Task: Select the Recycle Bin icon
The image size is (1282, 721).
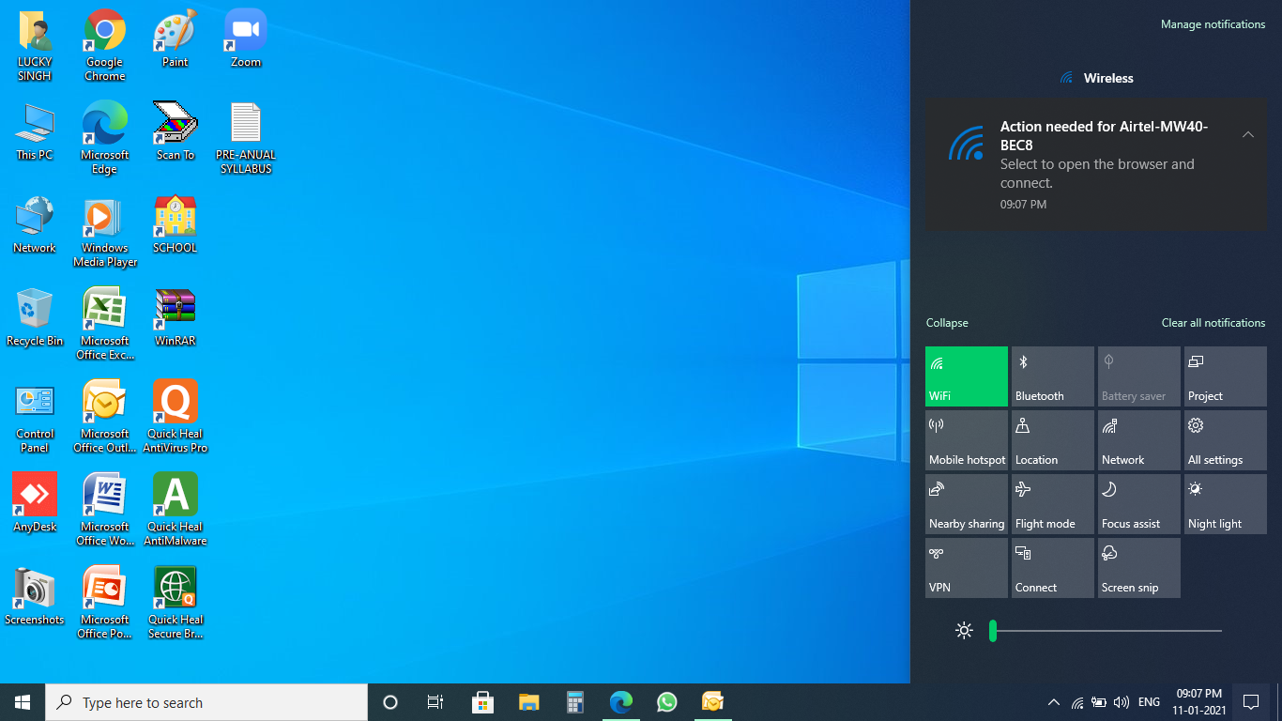Action: [35, 317]
